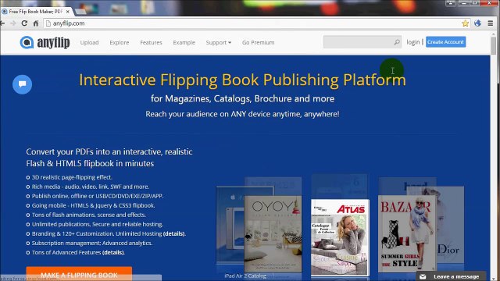Click the 'Going mobile - HTML5 & Jquery' line
This screenshot has height=281, width=500.
pyautogui.click(x=94, y=205)
